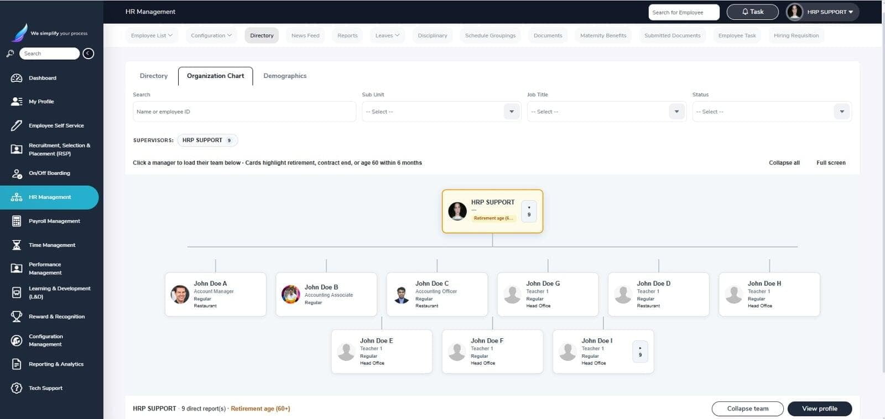885x419 pixels.
Task: Click the Name or employee ID field
Action: 244,112
